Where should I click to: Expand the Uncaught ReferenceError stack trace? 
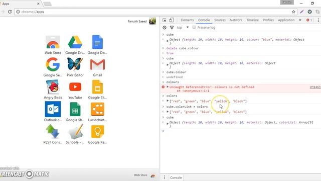pos(168,87)
